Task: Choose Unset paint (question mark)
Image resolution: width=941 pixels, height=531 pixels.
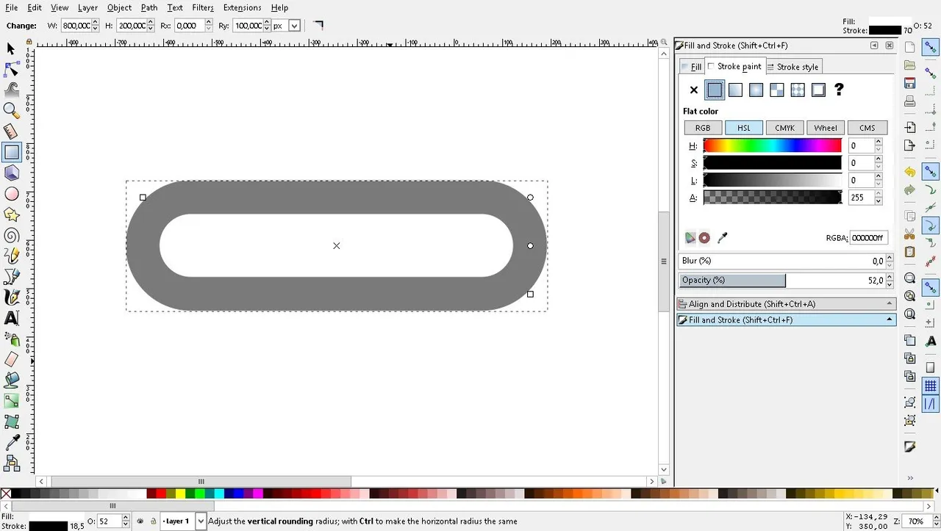Action: 839,90
